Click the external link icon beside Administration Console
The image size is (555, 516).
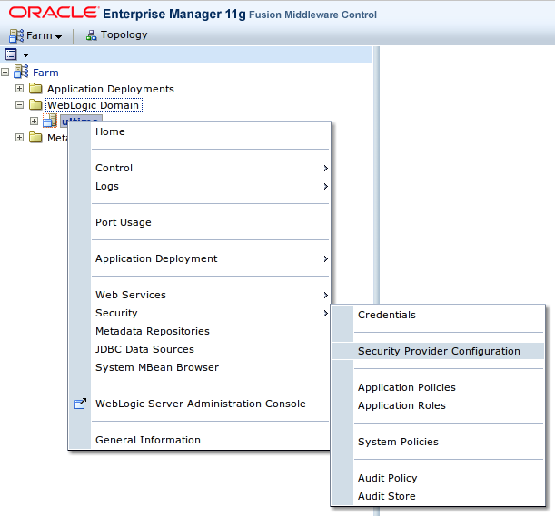(x=79, y=404)
